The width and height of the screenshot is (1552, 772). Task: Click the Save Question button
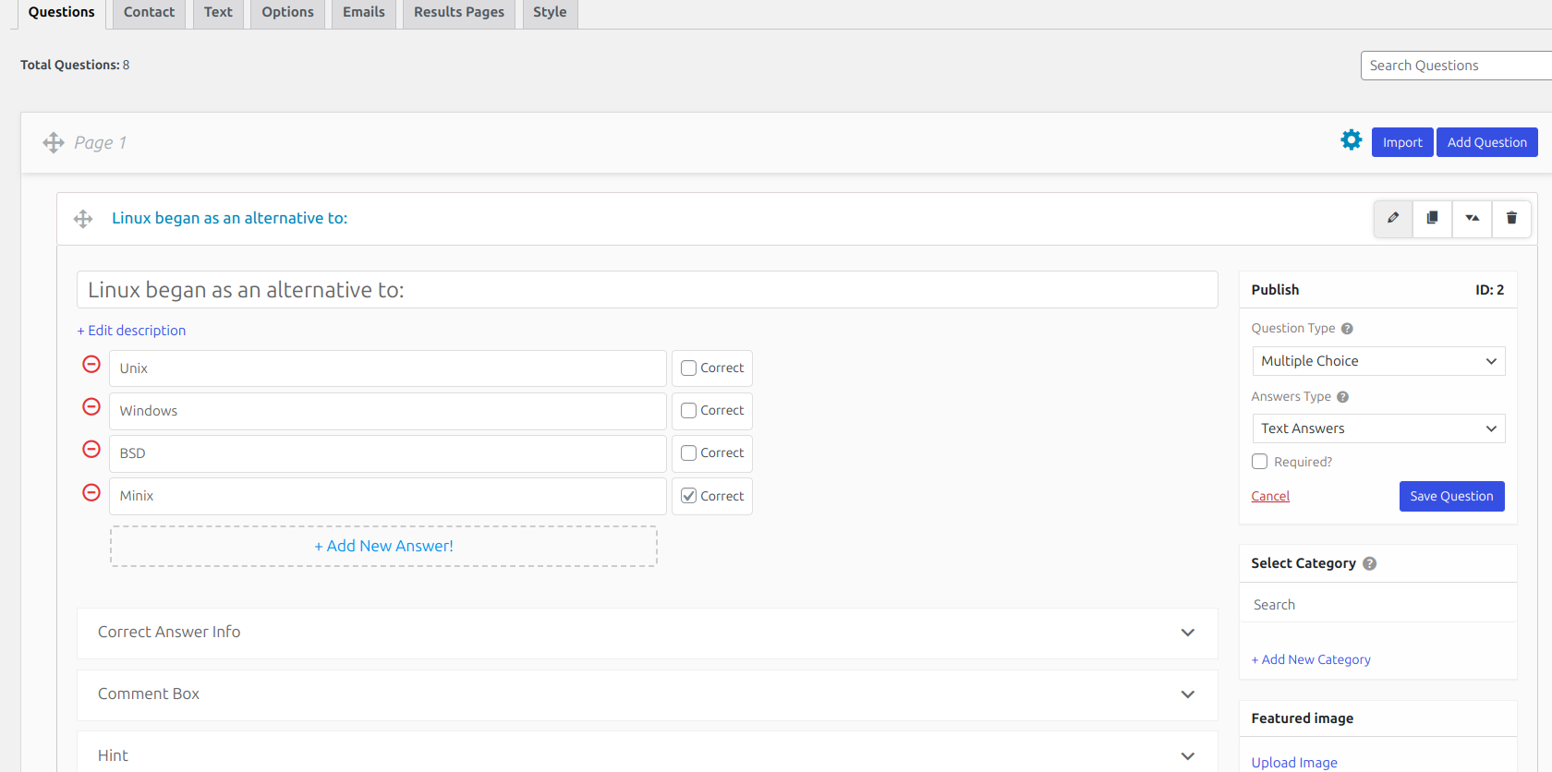point(1450,496)
